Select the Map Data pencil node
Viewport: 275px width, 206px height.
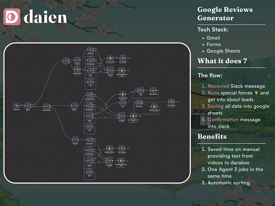click(74, 105)
